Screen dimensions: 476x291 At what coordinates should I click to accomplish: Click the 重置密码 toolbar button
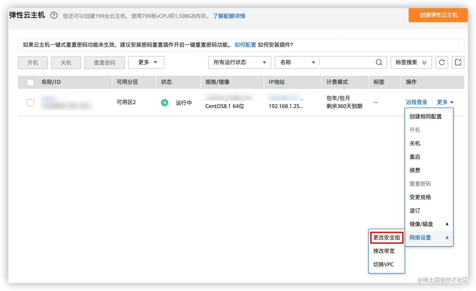tap(105, 63)
